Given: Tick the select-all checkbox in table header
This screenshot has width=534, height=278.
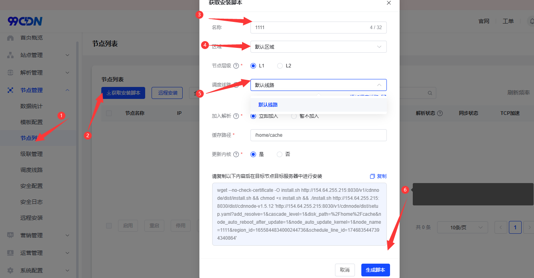Looking at the screenshot, I should [109, 113].
